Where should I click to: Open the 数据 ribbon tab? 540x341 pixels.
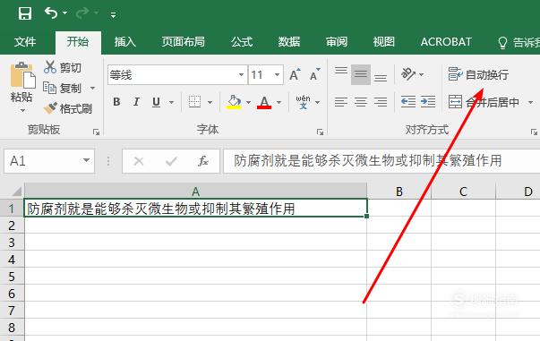pos(289,42)
